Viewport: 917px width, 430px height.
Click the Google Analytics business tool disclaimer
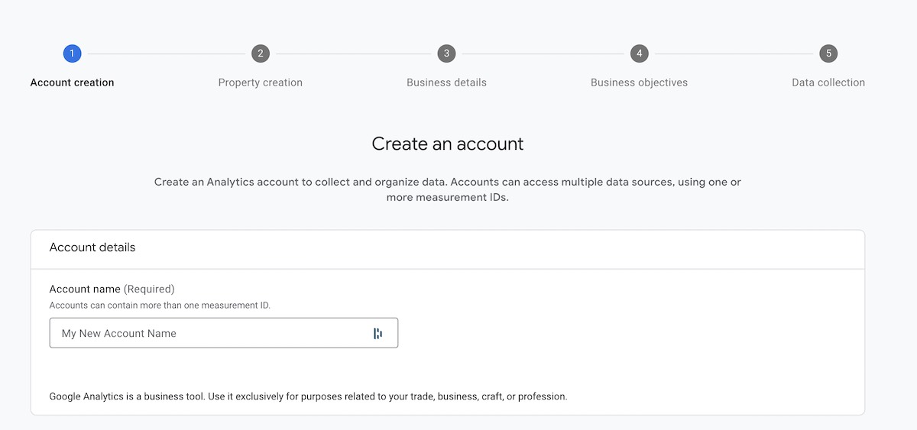[x=308, y=396]
